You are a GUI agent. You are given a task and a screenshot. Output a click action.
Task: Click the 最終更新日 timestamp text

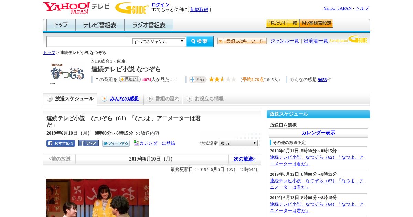[x=214, y=169]
